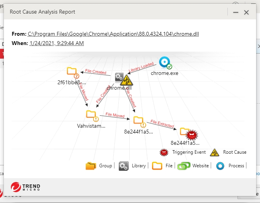Click the File legend icon

[157, 166]
